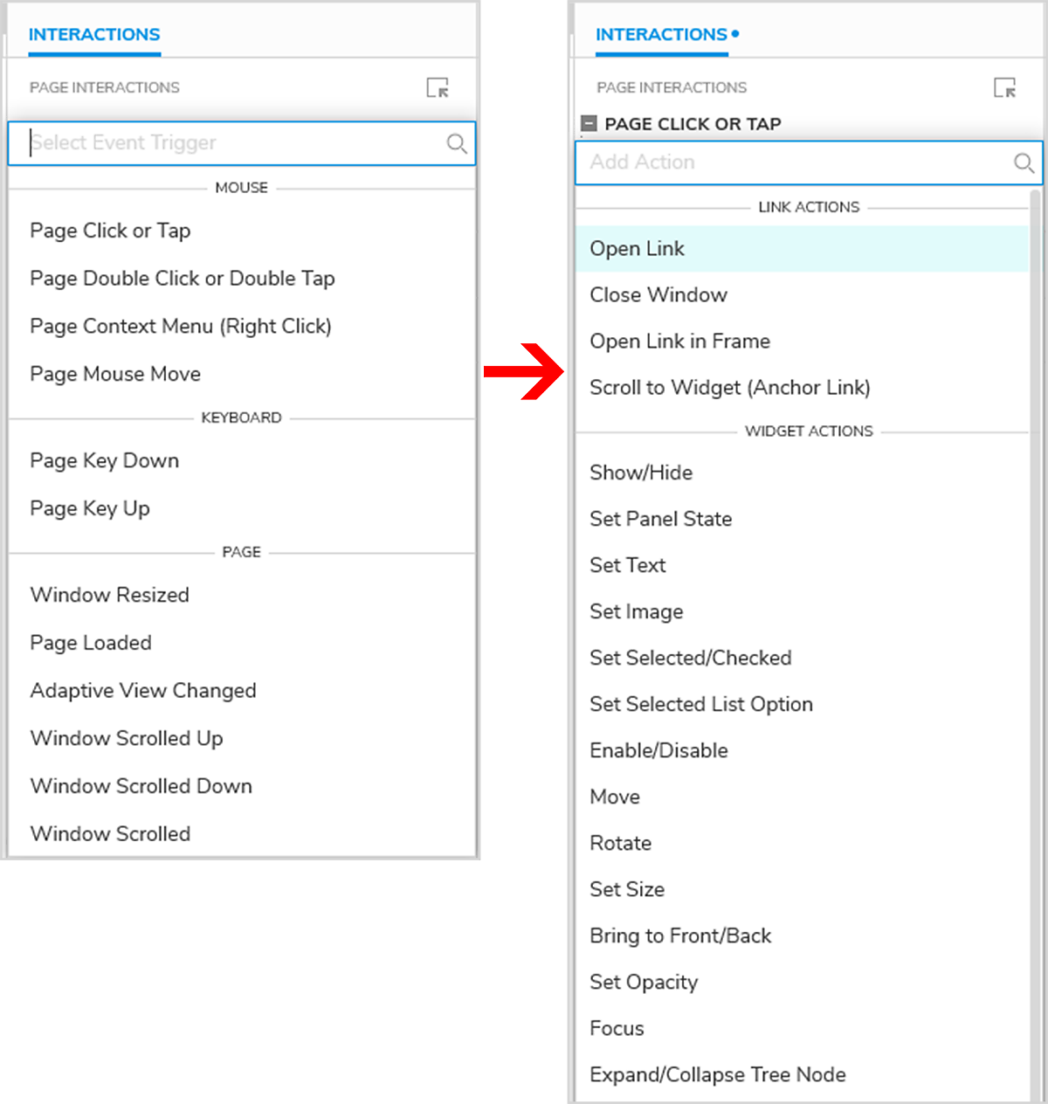Choose Adaptive View Changed event

[142, 691]
